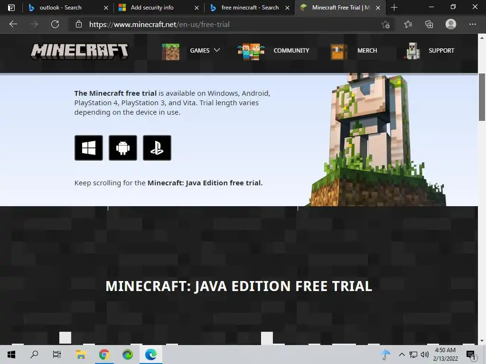Click the taskbar clock and date
This screenshot has height=364, width=486.
point(445,355)
